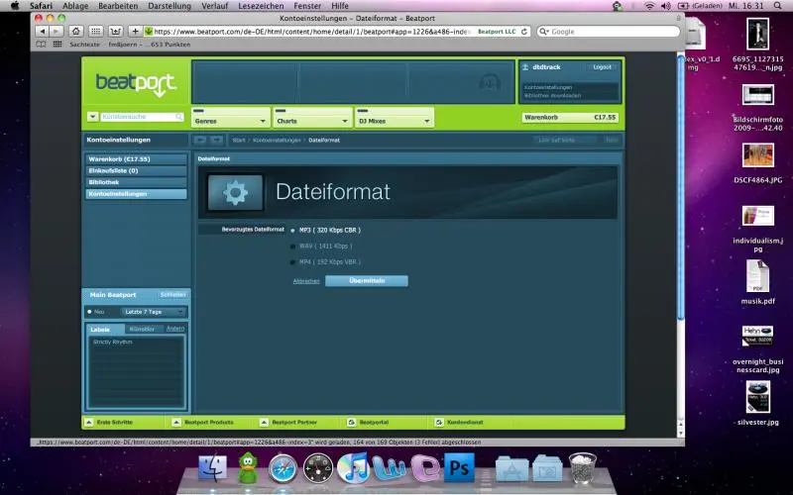The width and height of the screenshot is (793, 495).
Task: Select the MP3 (320 Kbps CBR) format
Action: [x=292, y=230]
